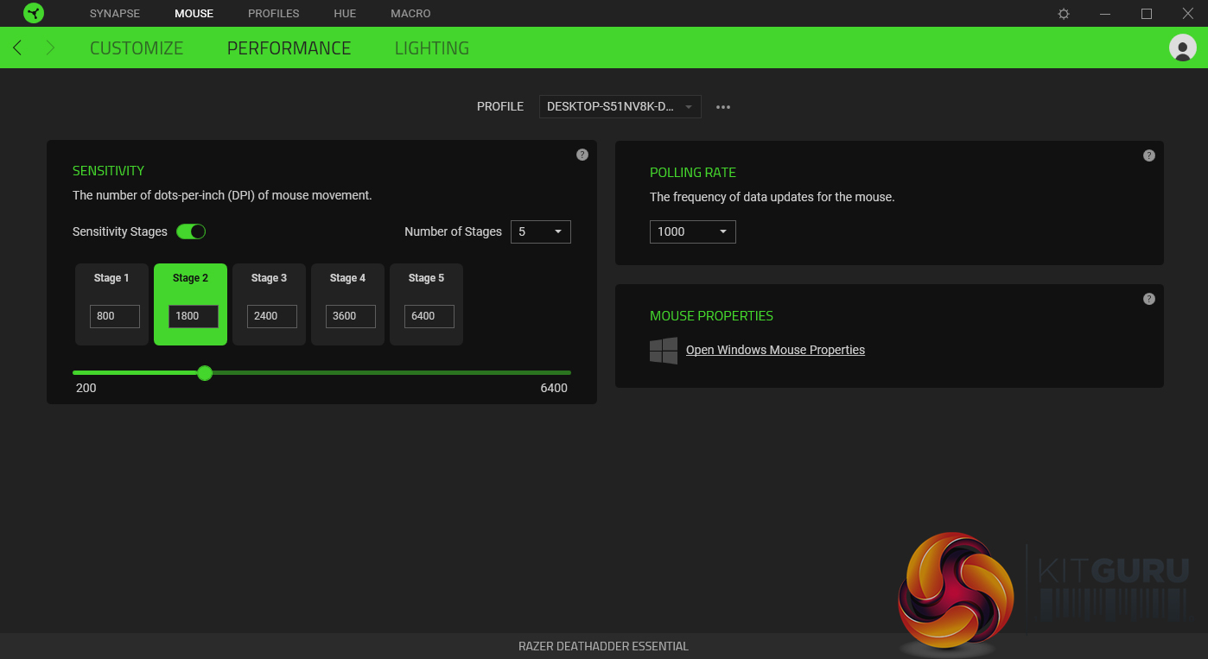Open the Polling Rate dropdown
Image resolution: width=1208 pixels, height=659 pixels.
coord(693,231)
